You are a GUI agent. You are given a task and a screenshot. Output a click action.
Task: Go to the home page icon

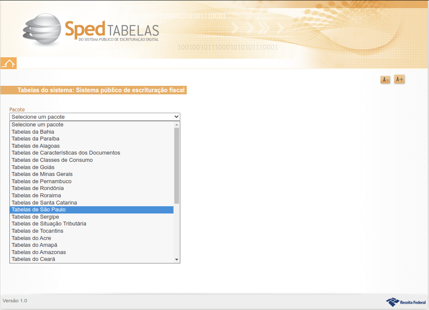point(9,63)
